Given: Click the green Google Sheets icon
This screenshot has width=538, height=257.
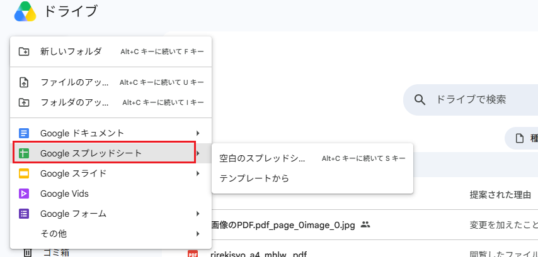Looking at the screenshot, I should tap(24, 153).
